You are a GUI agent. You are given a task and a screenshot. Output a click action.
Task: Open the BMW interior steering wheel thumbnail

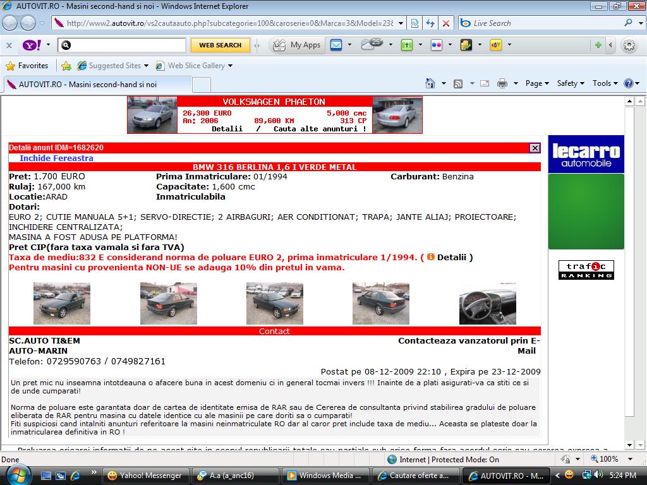487,304
